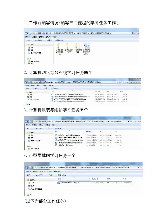Select document 1.学习任务一 in the 组装与维护 window

[67, 135]
